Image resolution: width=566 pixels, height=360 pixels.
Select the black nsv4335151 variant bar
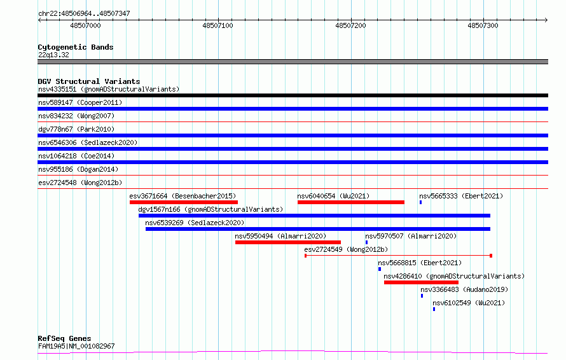(x=293, y=95)
